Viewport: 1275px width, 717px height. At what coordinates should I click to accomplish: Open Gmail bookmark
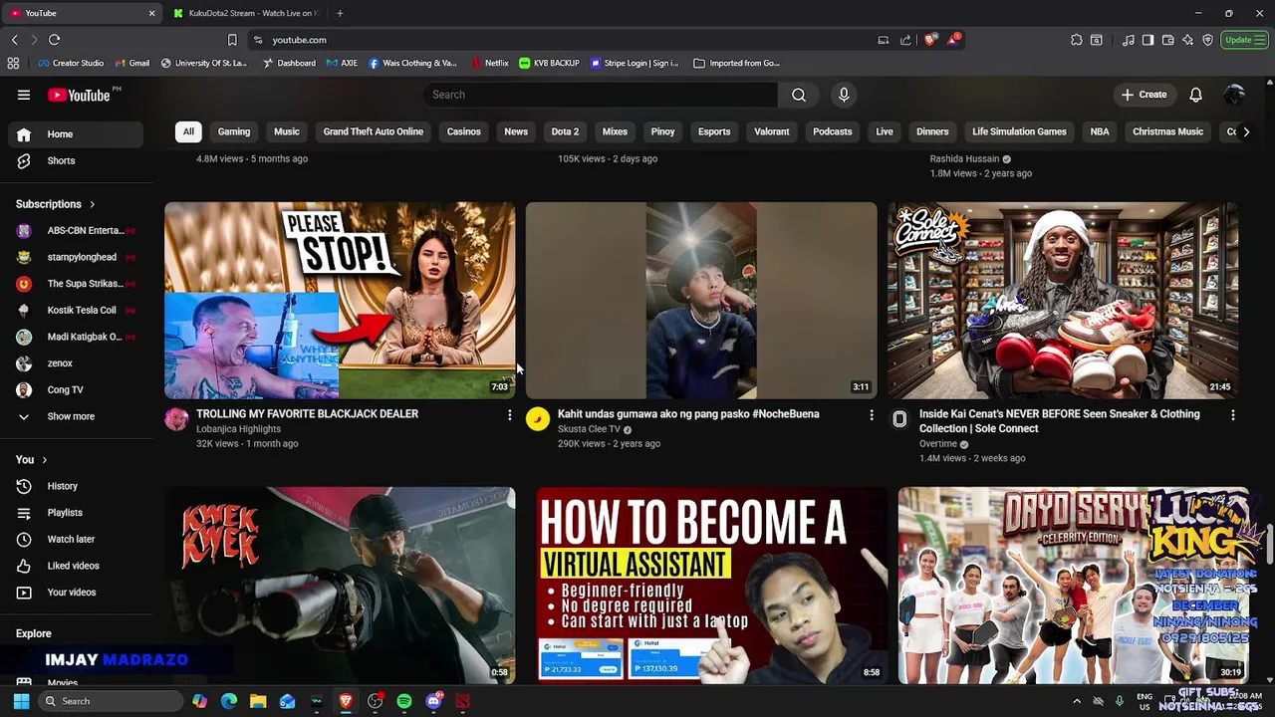[x=131, y=63]
